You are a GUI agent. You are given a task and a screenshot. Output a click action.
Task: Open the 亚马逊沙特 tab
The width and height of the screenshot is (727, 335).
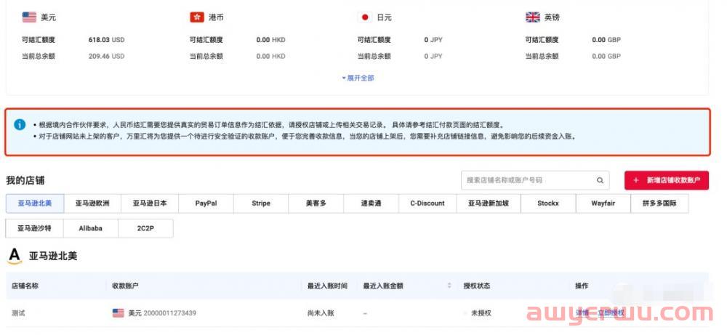[x=34, y=228]
